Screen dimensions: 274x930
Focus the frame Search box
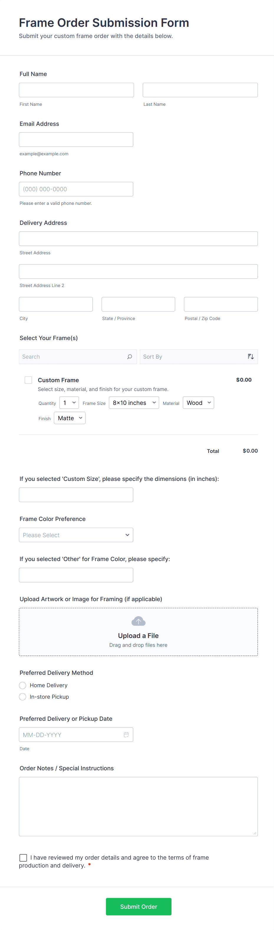click(72, 357)
